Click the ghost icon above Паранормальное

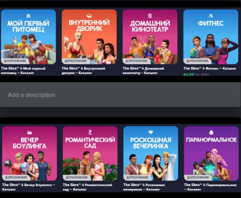click(211, 132)
